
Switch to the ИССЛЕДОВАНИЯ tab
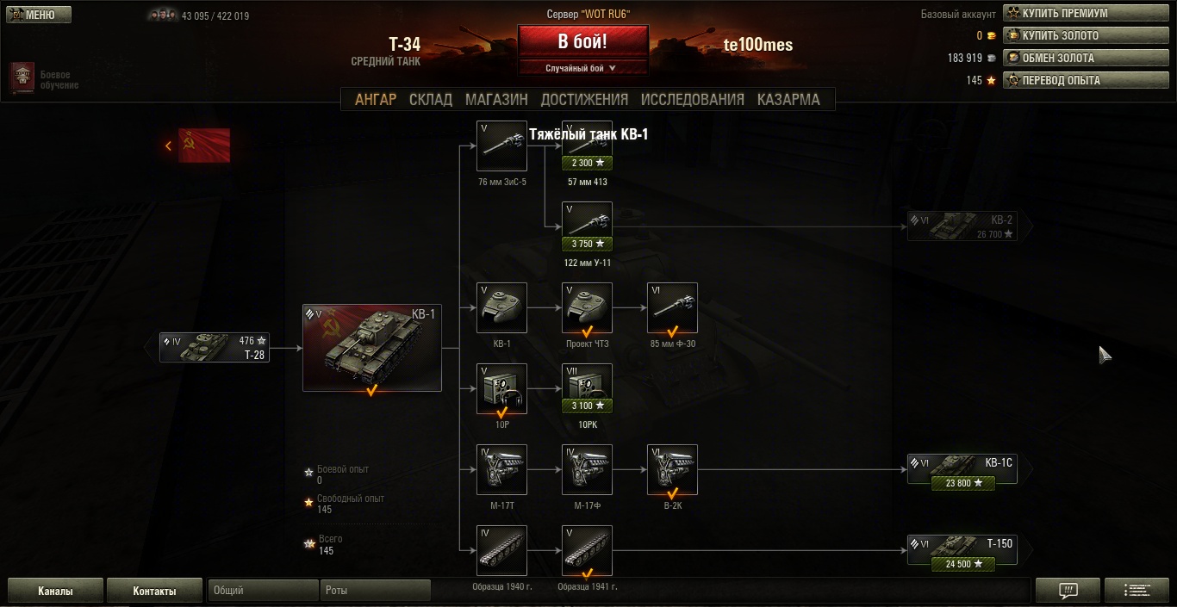pos(692,99)
